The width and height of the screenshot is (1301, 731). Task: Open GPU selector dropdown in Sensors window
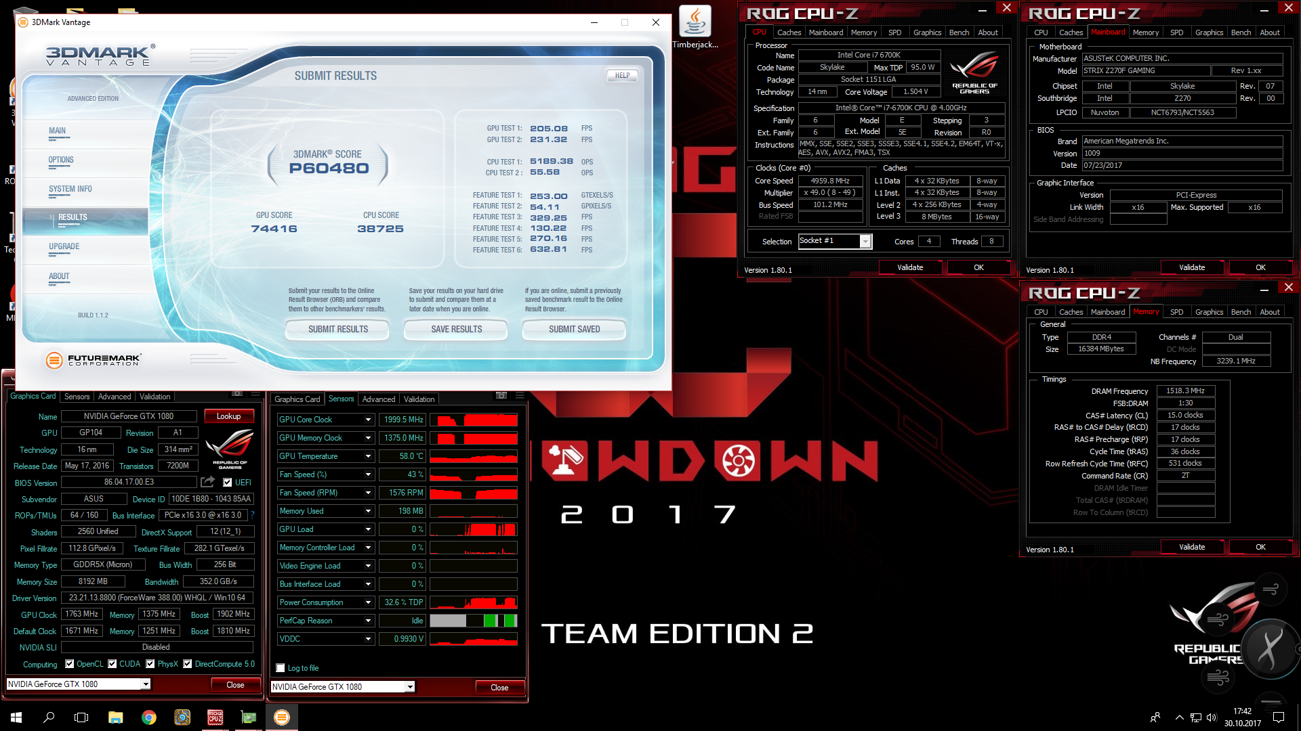coord(410,687)
